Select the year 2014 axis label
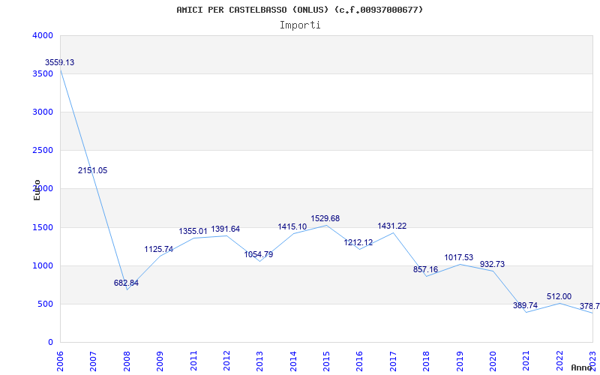Image resolution: width=600 pixels, height=375 pixels. pos(293,361)
